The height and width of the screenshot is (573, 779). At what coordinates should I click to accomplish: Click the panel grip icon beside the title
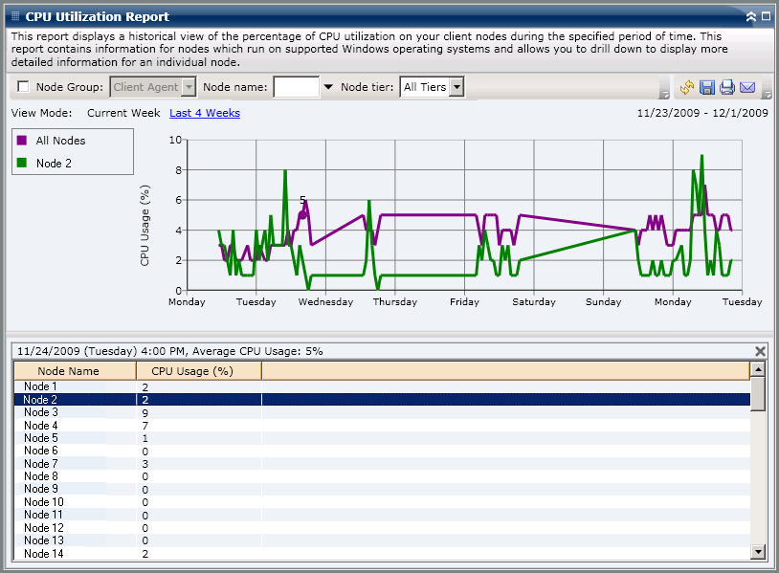(14, 16)
